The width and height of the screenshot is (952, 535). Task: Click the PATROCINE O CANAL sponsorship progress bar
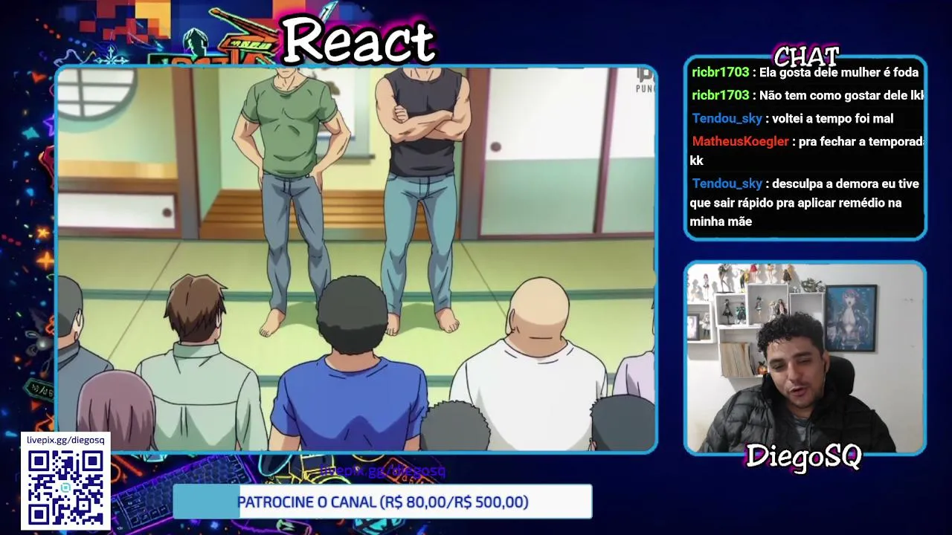coord(382,502)
